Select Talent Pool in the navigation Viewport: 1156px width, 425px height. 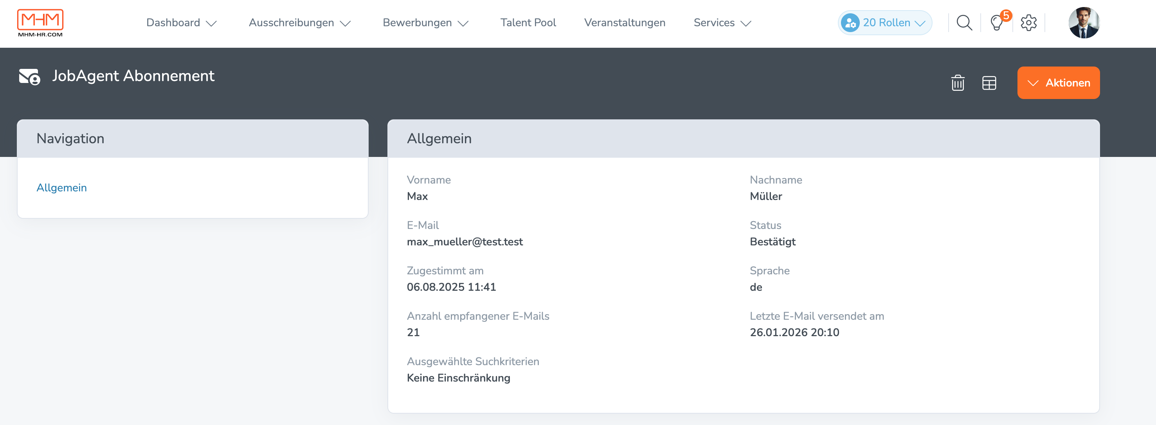528,22
